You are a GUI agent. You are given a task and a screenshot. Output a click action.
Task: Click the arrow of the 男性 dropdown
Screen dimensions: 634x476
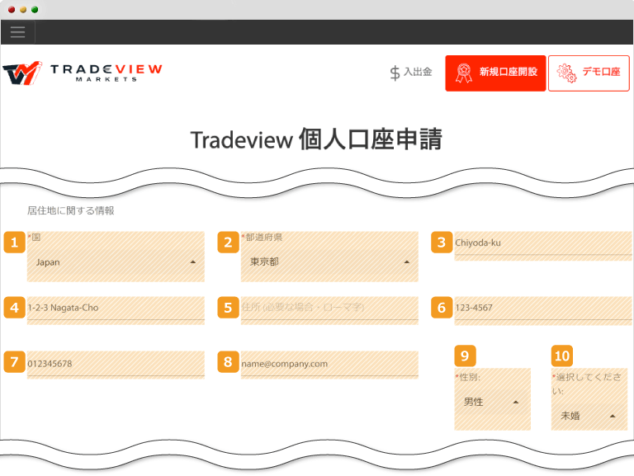click(515, 402)
